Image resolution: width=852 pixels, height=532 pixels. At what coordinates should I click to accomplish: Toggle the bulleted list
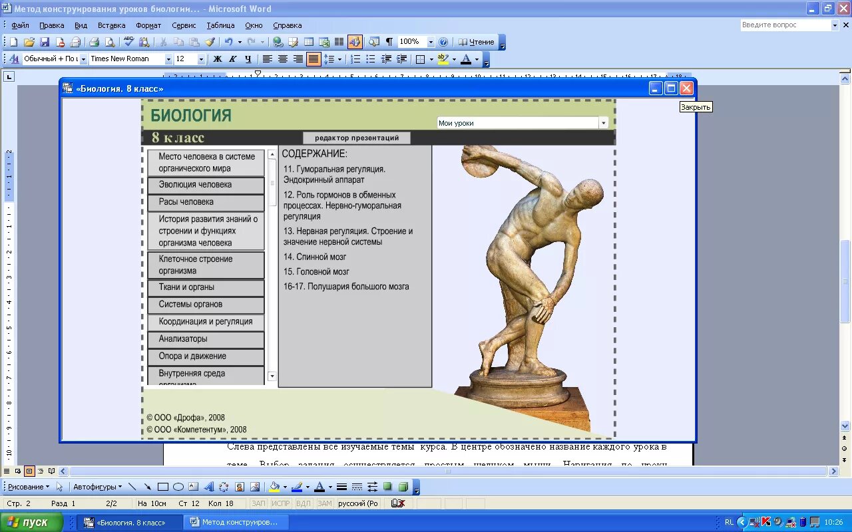(371, 59)
